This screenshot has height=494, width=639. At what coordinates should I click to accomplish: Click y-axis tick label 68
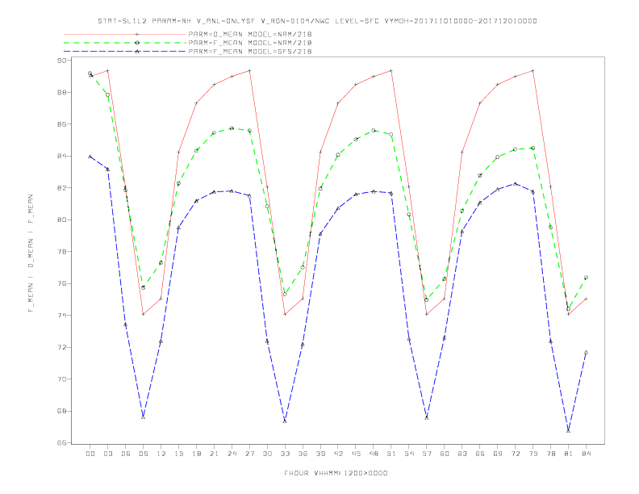click(62, 411)
